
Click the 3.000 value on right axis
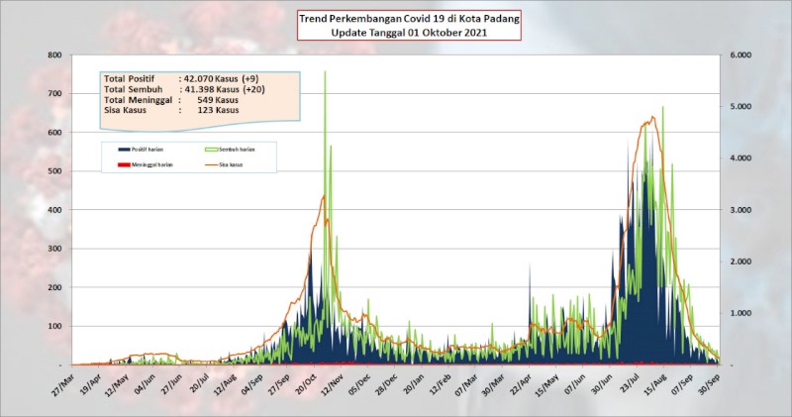point(740,210)
